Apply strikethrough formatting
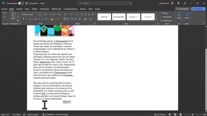 [36, 19]
